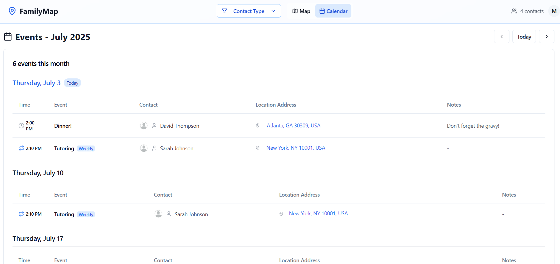The width and height of the screenshot is (560, 264).
Task: Open New York address link under July 10
Action: pos(318,214)
